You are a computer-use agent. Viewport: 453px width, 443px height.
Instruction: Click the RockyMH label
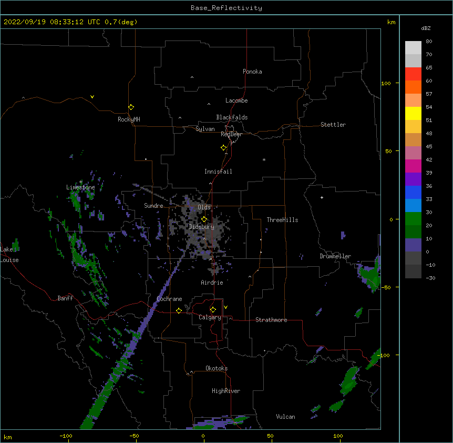point(129,119)
